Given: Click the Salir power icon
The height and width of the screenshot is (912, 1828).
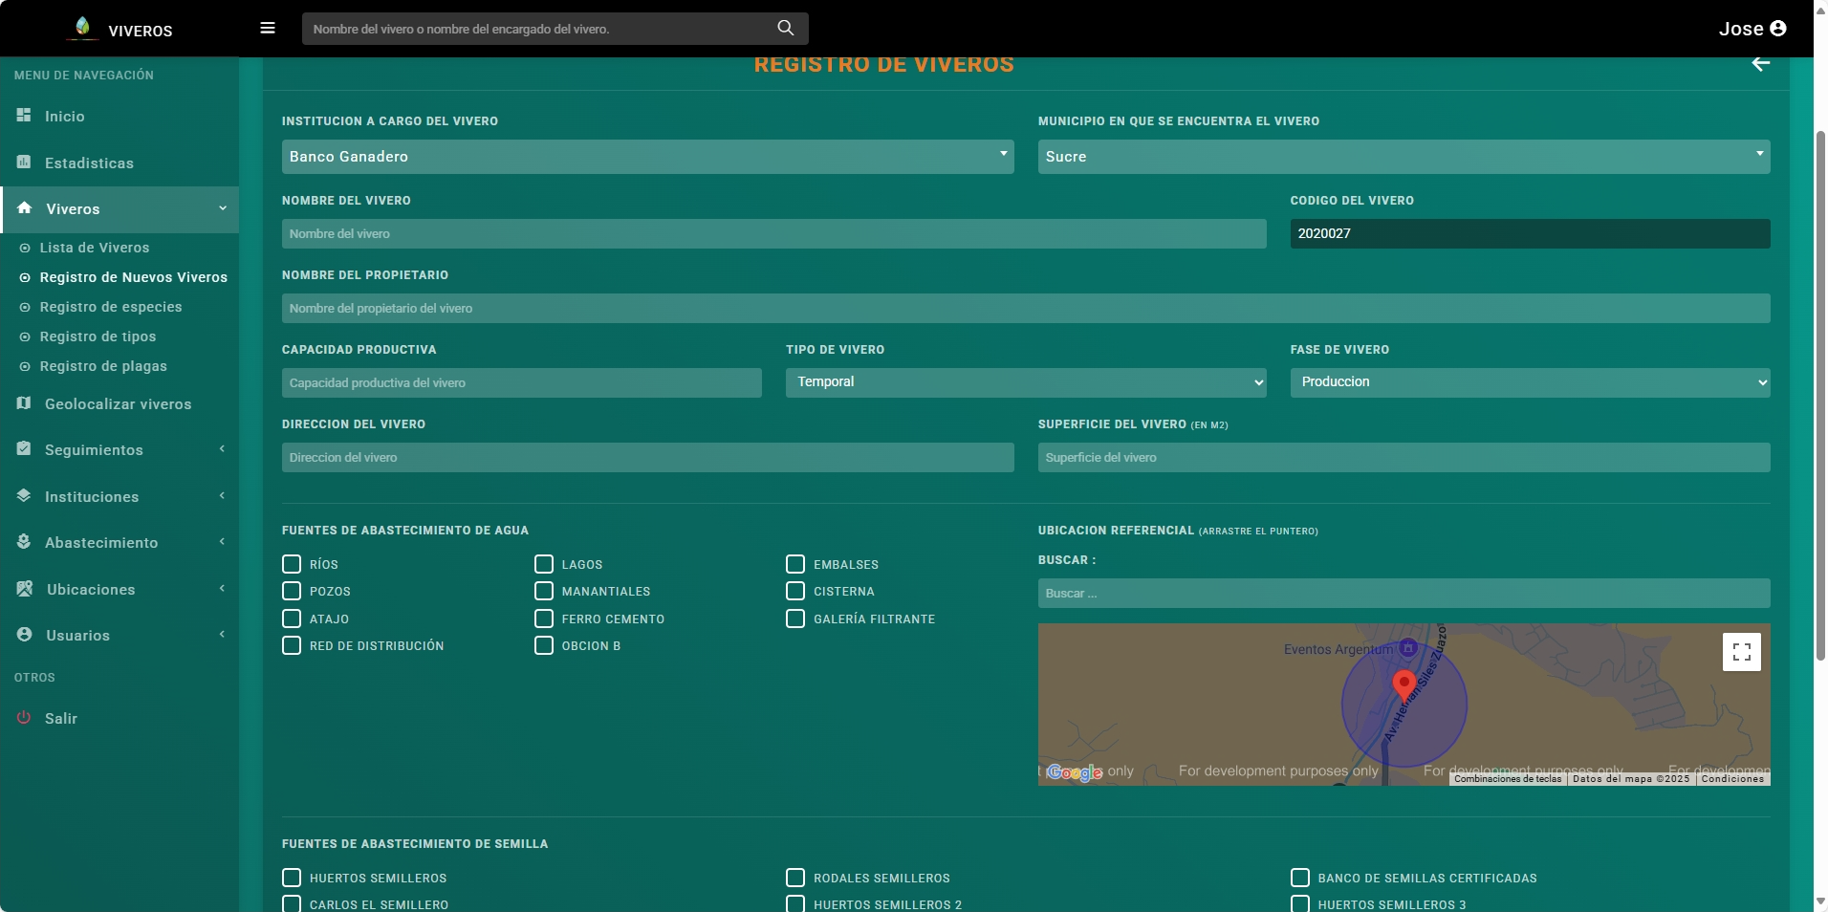Looking at the screenshot, I should (24, 718).
